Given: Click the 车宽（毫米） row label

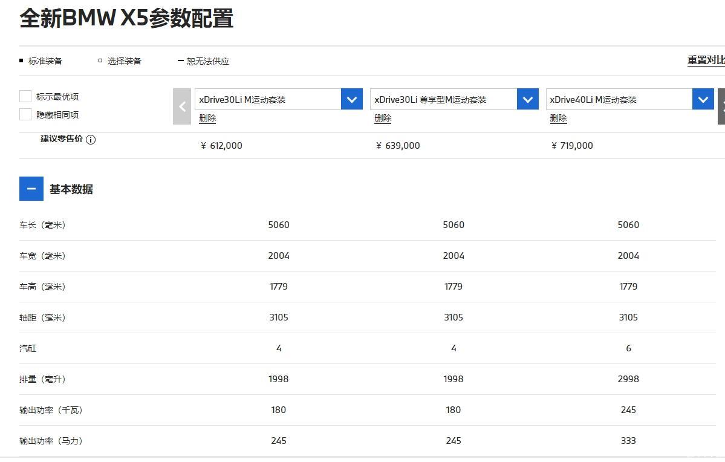Looking at the screenshot, I should click(x=42, y=256).
